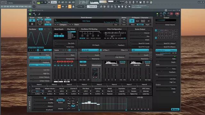Select Macro 1 label
This screenshot has height=115, width=205.
[x=39, y=84]
